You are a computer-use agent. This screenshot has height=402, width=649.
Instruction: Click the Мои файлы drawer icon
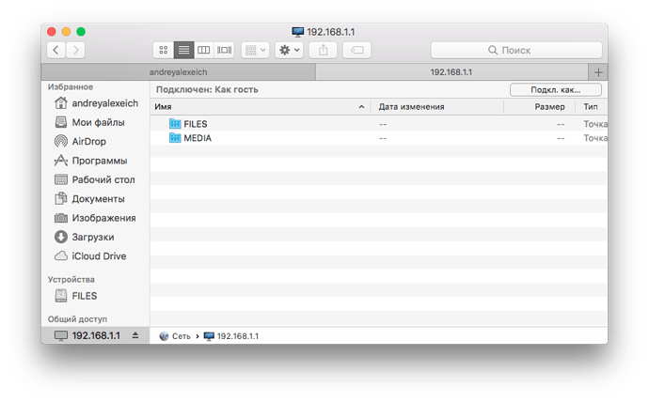click(x=61, y=122)
